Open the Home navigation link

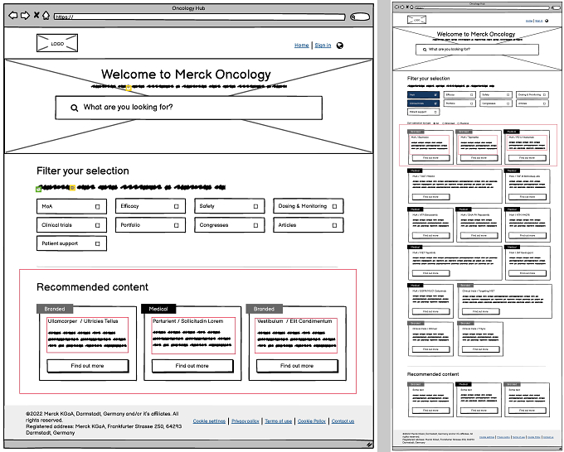point(301,46)
